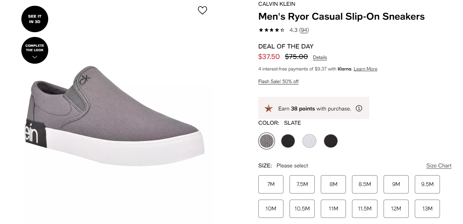Add sneaker to favorites with heart icon

(202, 11)
